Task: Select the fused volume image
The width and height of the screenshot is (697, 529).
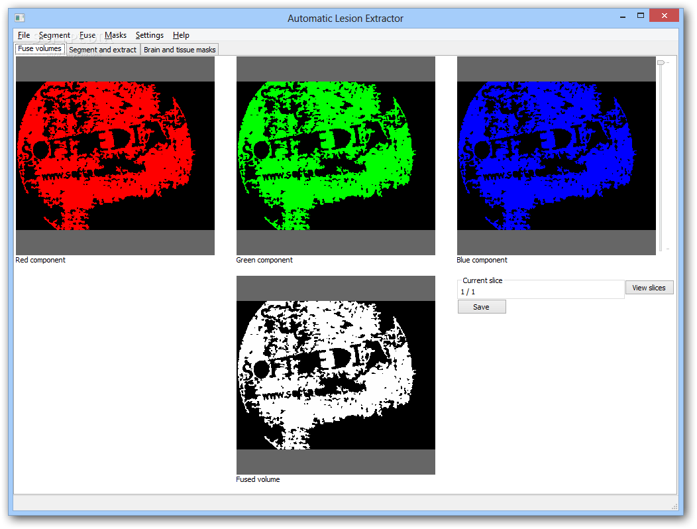Action: coord(336,375)
